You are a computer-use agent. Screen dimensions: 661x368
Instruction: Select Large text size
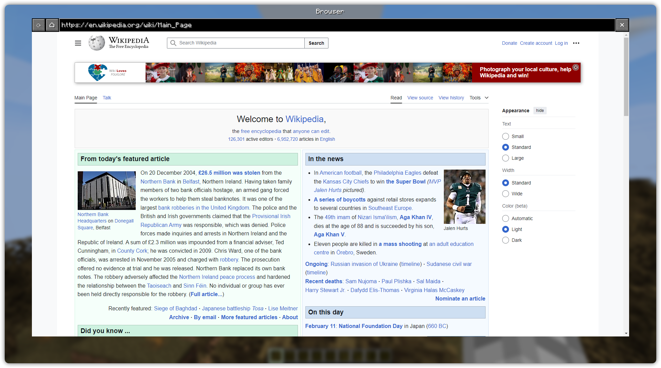[506, 158]
